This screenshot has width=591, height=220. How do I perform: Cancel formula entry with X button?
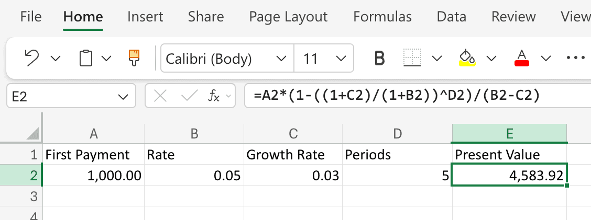point(161,96)
